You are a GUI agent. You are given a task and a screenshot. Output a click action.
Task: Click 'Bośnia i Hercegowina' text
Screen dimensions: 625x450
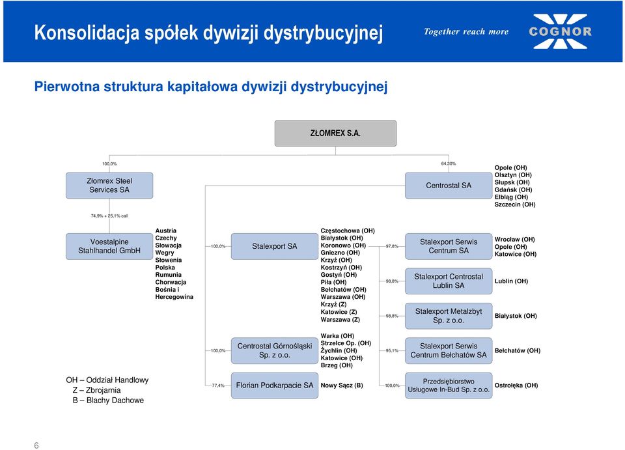pos(174,293)
